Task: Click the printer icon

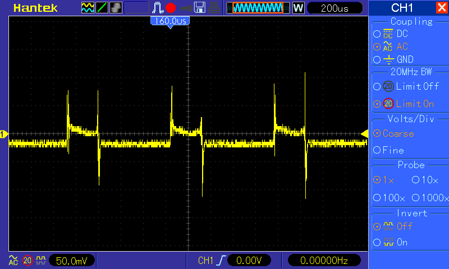Action: click(x=214, y=8)
